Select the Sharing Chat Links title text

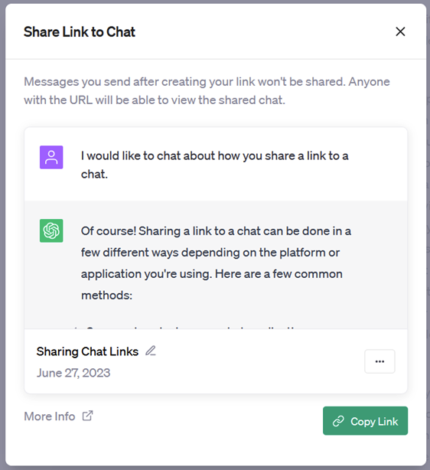[87, 351]
